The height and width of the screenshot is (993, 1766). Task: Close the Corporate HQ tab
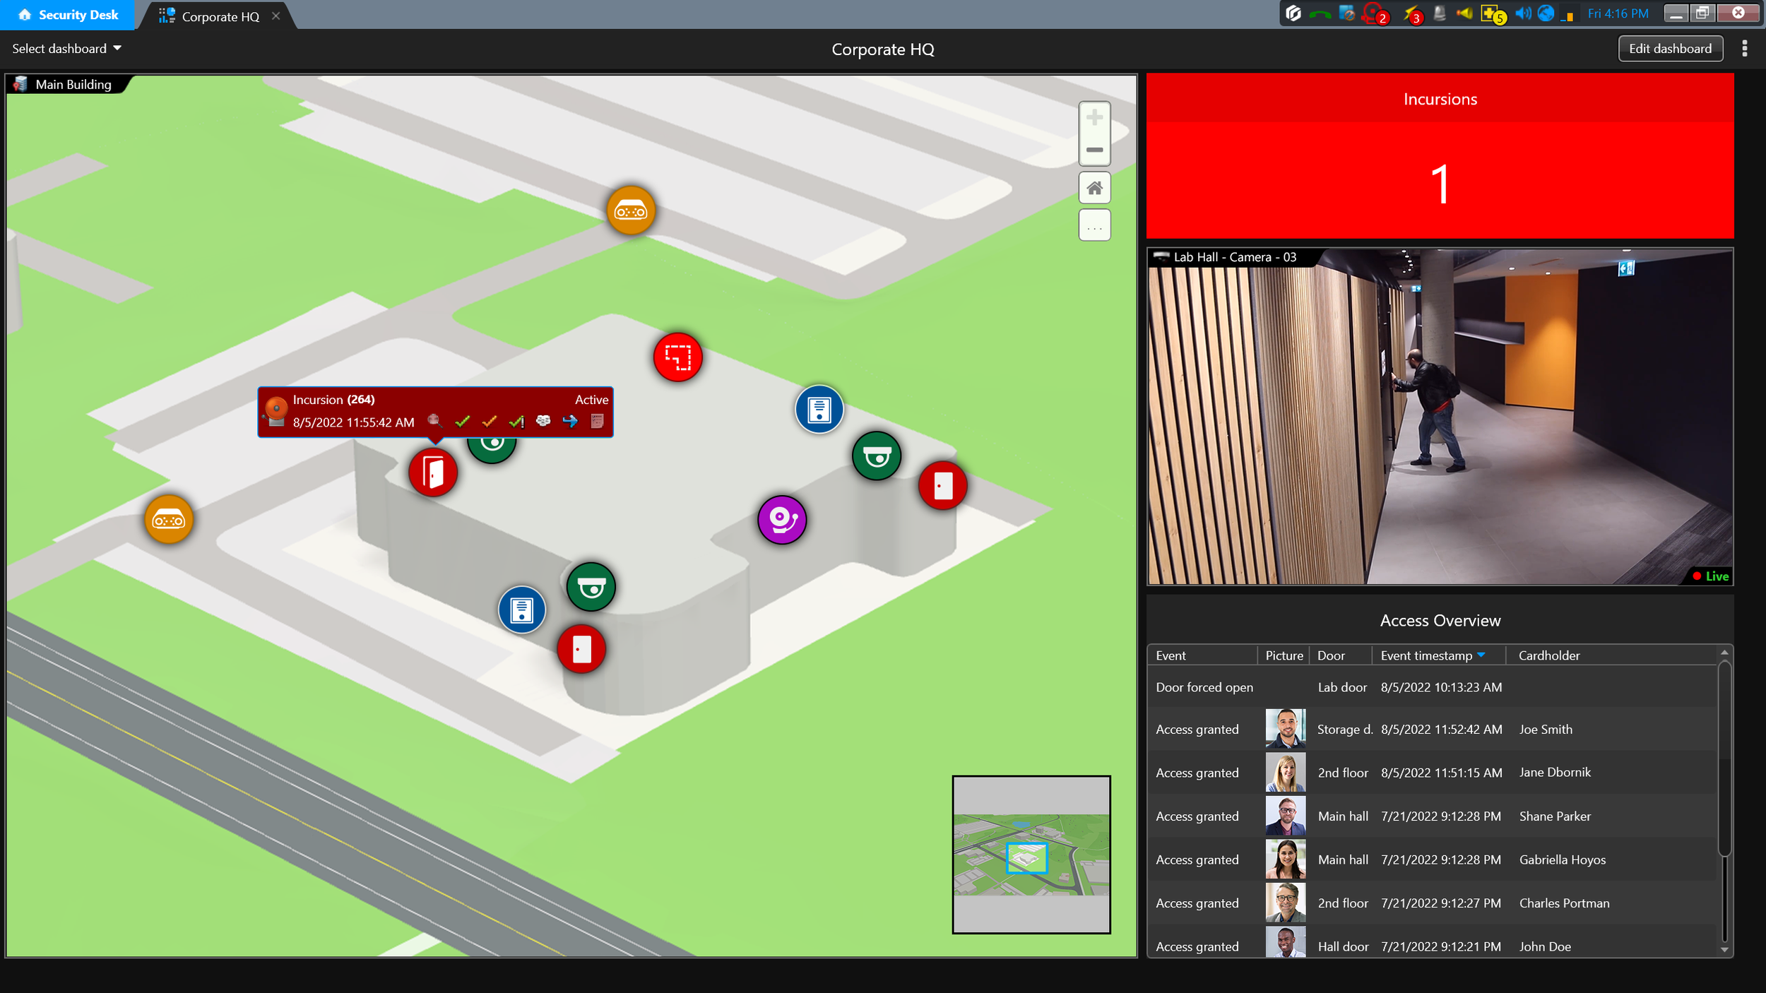(x=276, y=16)
